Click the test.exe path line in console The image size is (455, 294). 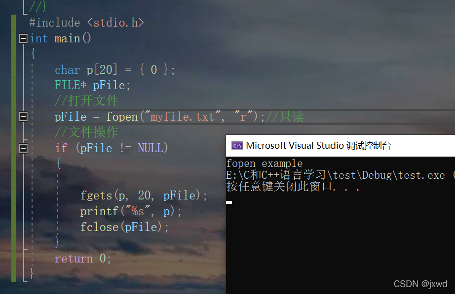[x=341, y=175]
